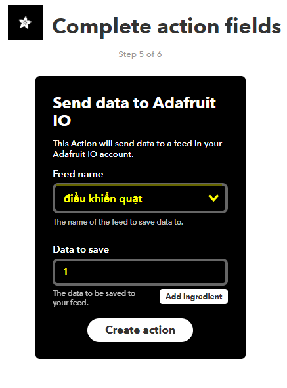287x388 pixels.
Task: Click the feed name helper text
Action: click(x=118, y=222)
